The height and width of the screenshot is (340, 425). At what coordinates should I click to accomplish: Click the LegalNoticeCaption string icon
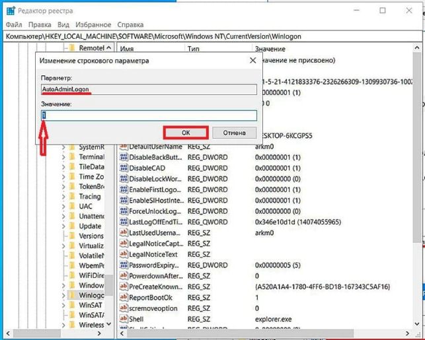(124, 244)
